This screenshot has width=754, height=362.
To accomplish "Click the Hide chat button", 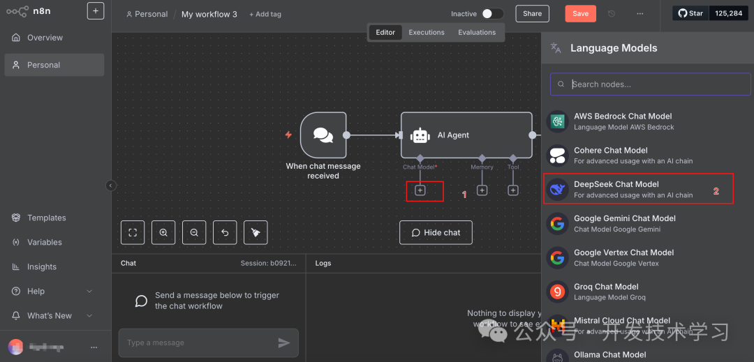I will coord(436,232).
